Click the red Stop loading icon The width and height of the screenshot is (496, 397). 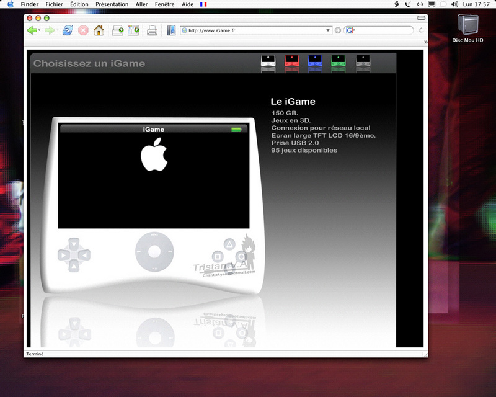click(83, 30)
